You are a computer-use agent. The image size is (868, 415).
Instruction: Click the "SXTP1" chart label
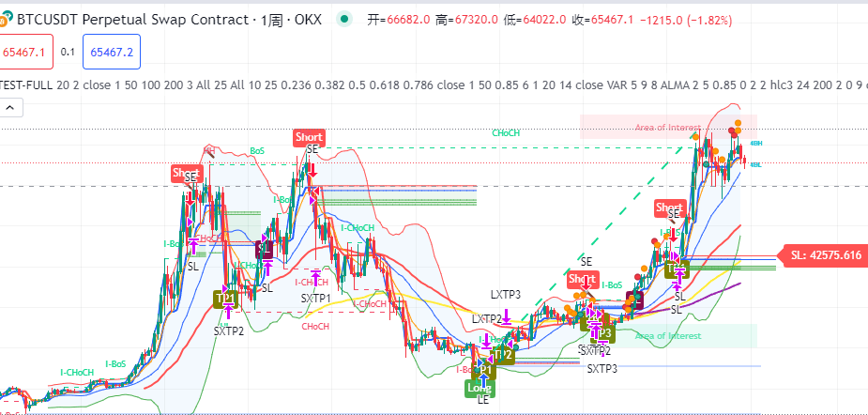[x=316, y=298]
